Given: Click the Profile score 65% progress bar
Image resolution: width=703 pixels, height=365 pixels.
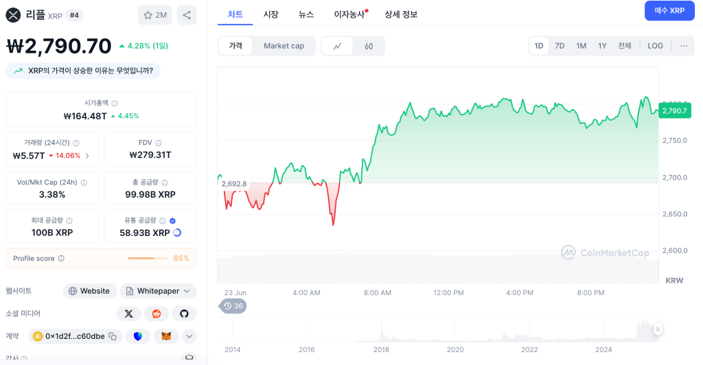Looking at the screenshot, I should coord(148,259).
